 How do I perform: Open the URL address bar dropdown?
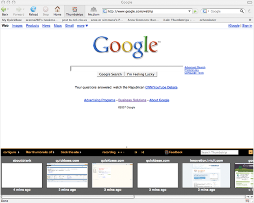click(189, 11)
